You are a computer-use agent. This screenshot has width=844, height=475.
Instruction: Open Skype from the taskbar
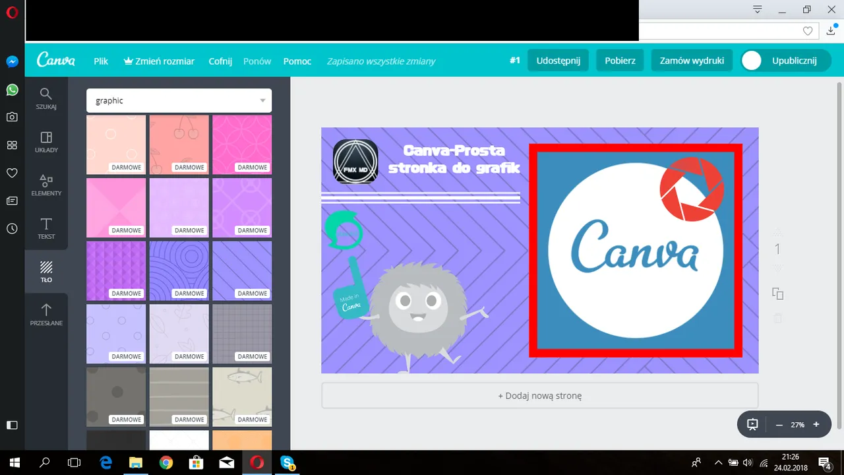coord(287,462)
